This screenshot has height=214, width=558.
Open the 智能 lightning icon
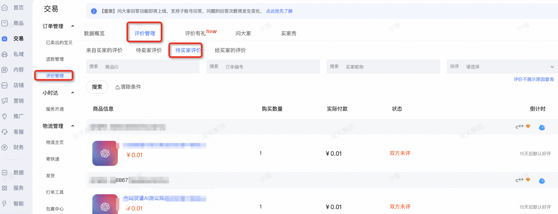tap(5, 204)
